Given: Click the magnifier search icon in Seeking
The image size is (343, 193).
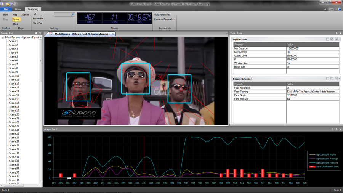Looking at the screenshot, I should click(73, 14).
